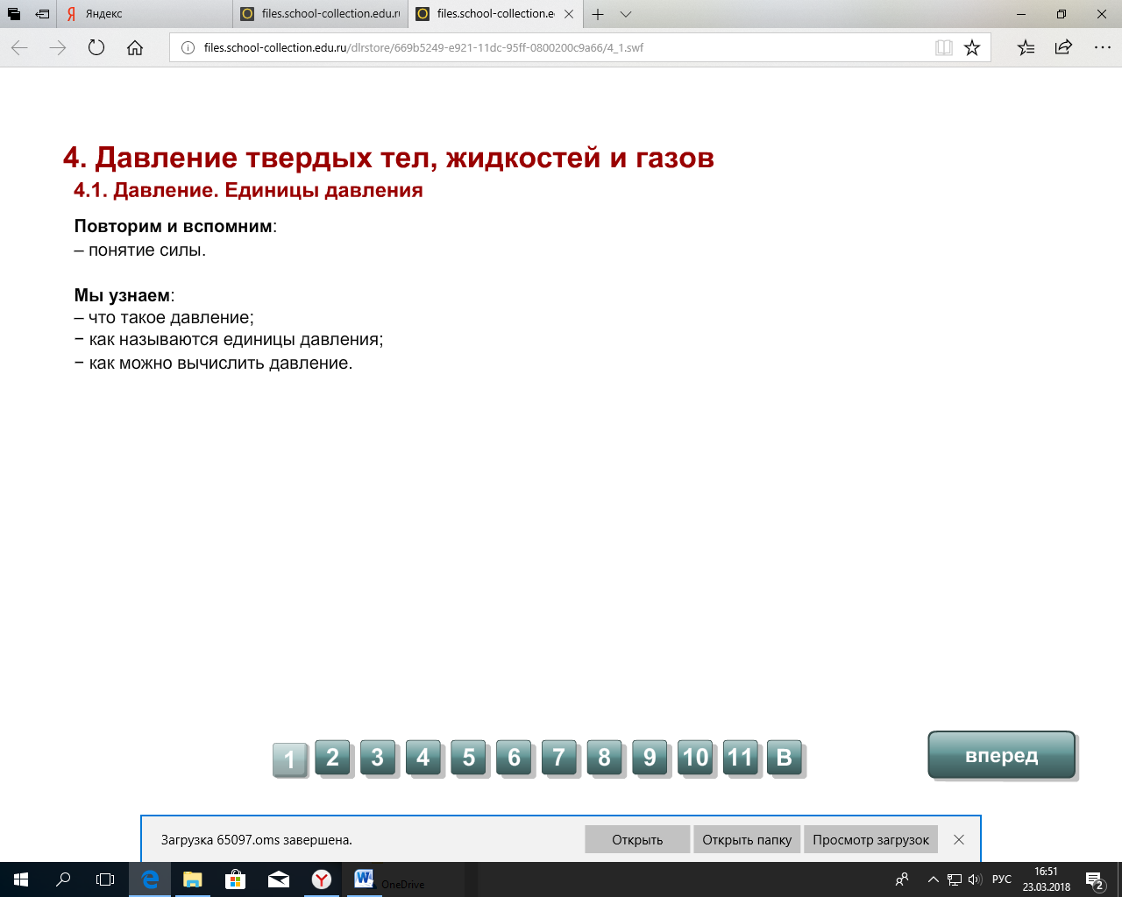Click set these tabs aside icon
This screenshot has width=1122, height=897.
(42, 14)
